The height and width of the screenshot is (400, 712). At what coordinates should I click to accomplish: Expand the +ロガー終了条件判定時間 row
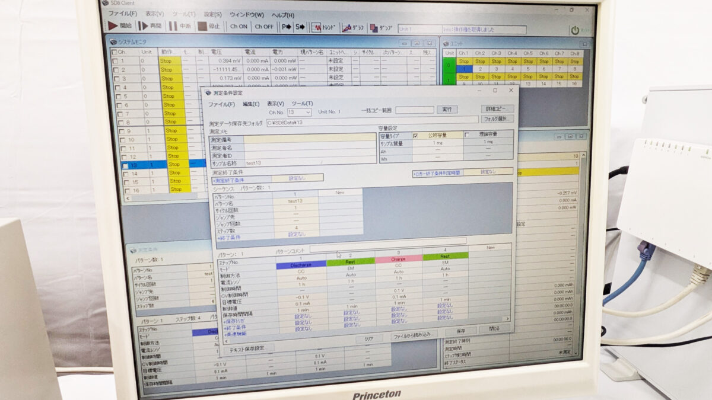click(436, 173)
